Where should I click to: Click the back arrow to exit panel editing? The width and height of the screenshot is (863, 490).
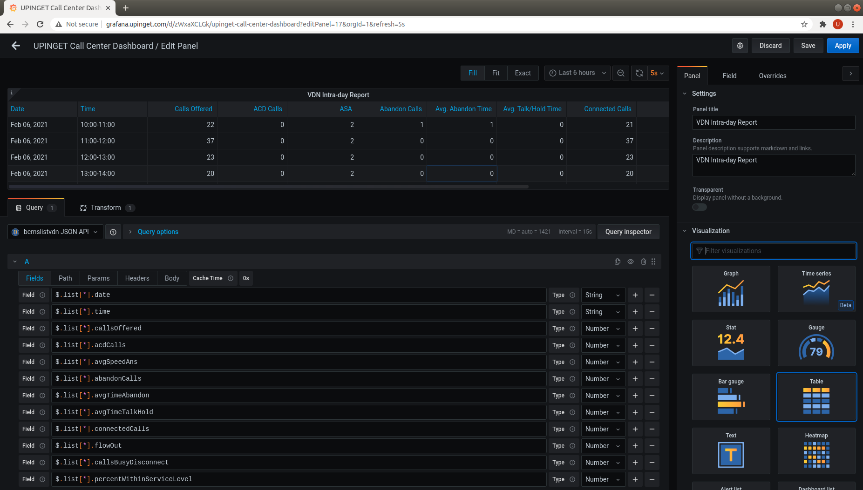pos(16,46)
